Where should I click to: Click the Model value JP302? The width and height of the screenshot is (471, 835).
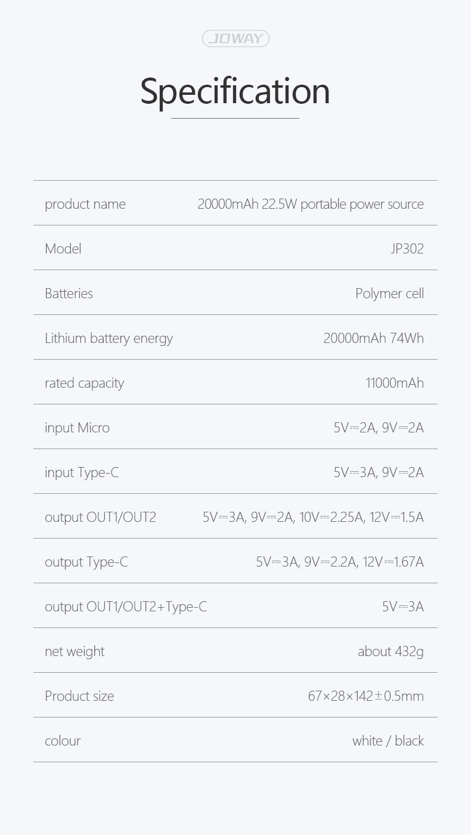[x=407, y=249]
